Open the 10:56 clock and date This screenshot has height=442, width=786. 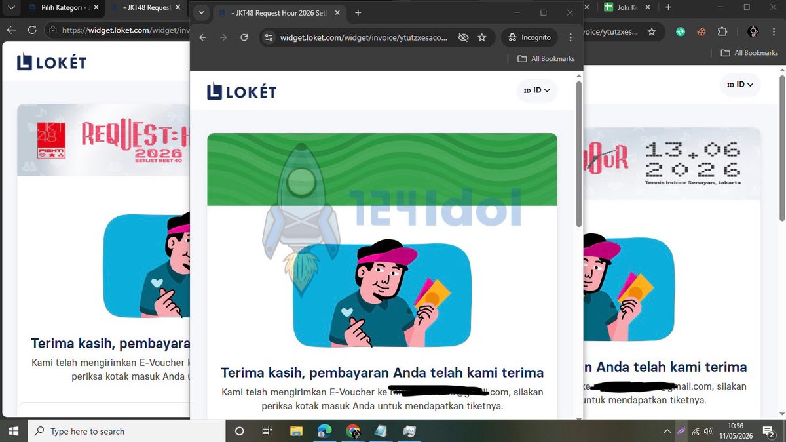click(736, 432)
